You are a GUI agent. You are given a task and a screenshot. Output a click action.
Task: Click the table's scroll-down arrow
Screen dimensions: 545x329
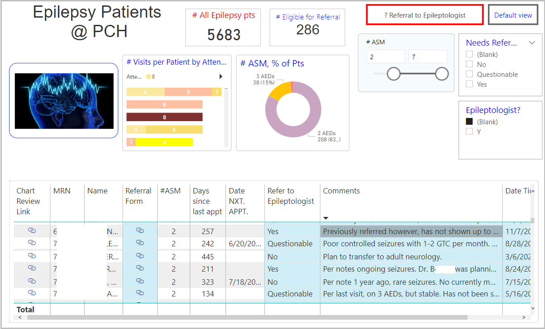[x=533, y=308]
